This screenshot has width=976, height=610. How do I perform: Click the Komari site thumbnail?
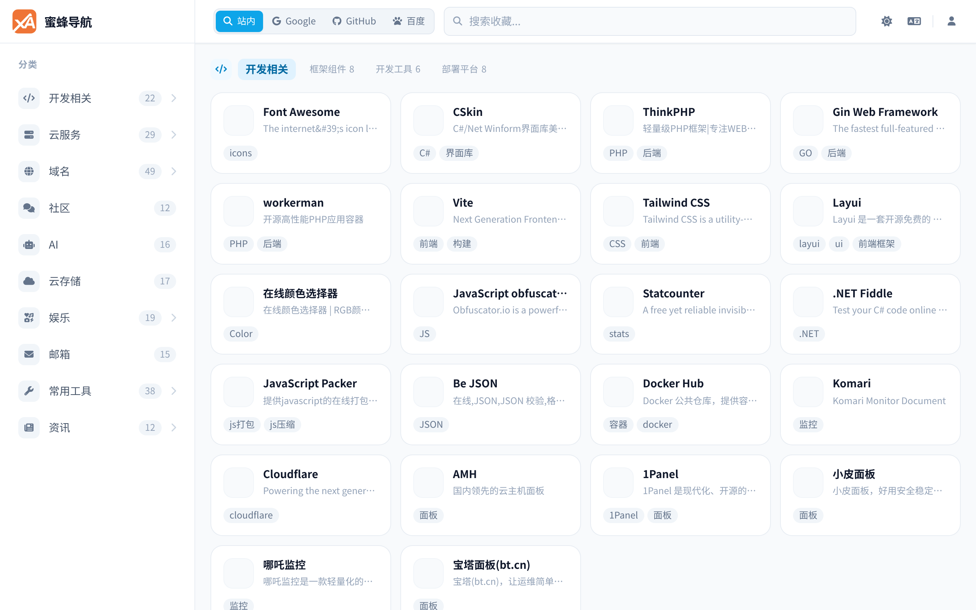pos(808,392)
